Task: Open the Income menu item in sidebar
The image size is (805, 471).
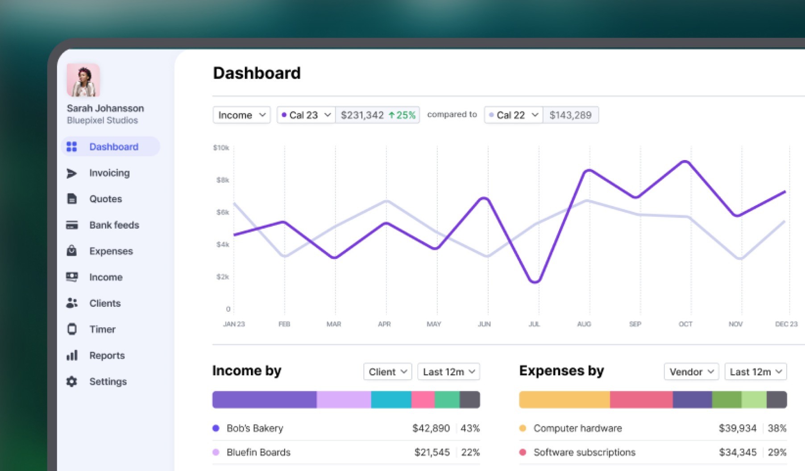Action: tap(106, 277)
